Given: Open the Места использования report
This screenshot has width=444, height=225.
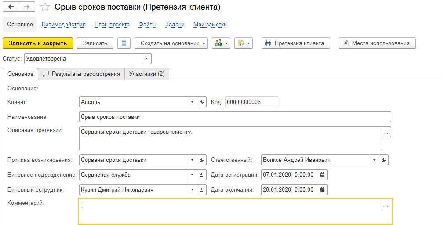Looking at the screenshot, I should (377, 43).
